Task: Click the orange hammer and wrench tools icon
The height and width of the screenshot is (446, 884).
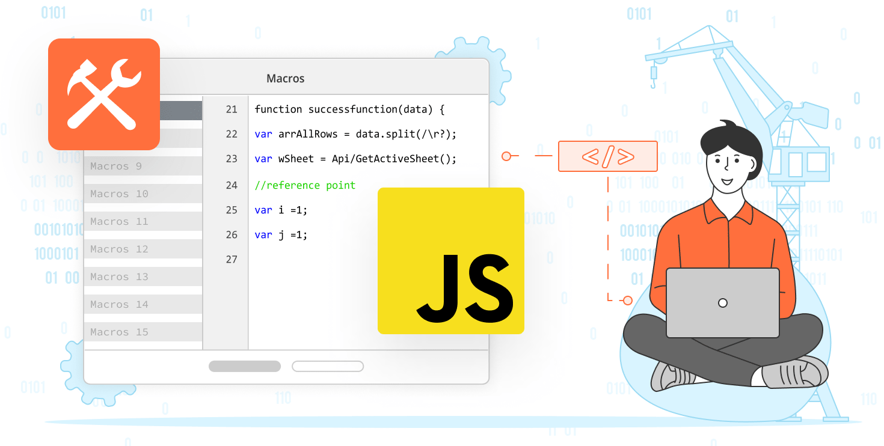Action: tap(103, 94)
